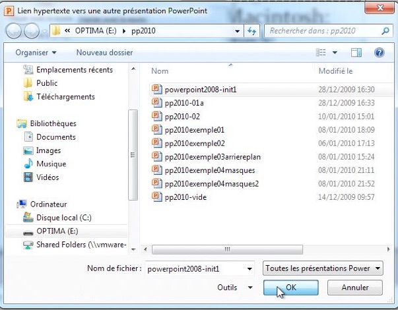Click the Téléchargements folder icon
The width and height of the screenshot is (398, 310).
click(x=28, y=97)
